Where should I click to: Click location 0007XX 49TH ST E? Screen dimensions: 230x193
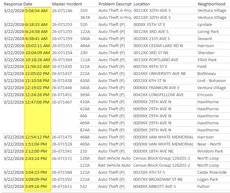(150, 66)
